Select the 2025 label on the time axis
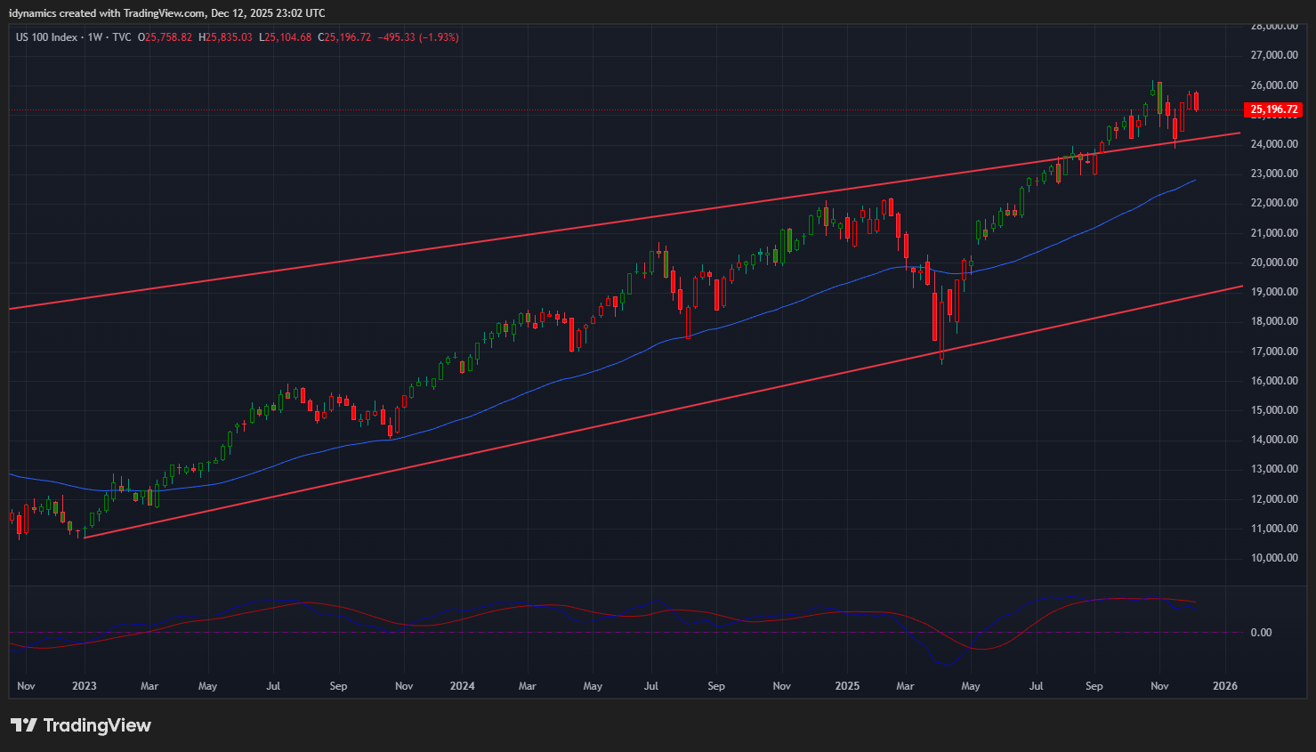 point(847,686)
